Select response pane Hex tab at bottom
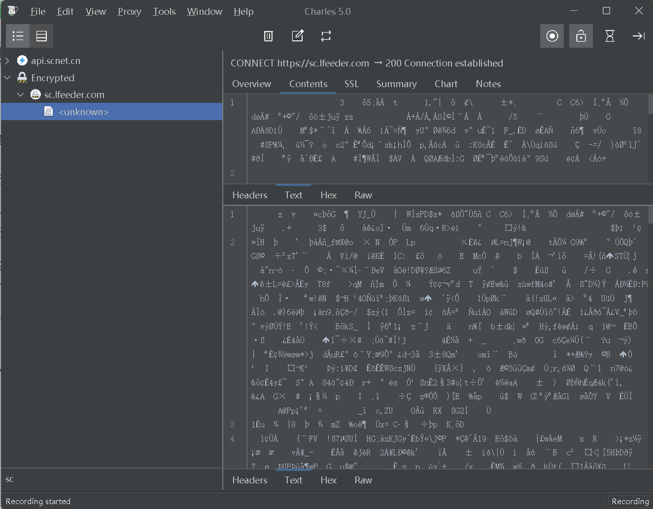Image resolution: width=653 pixels, height=509 pixels. click(328, 480)
